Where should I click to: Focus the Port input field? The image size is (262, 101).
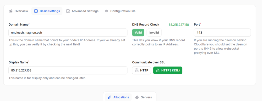pos(222,32)
